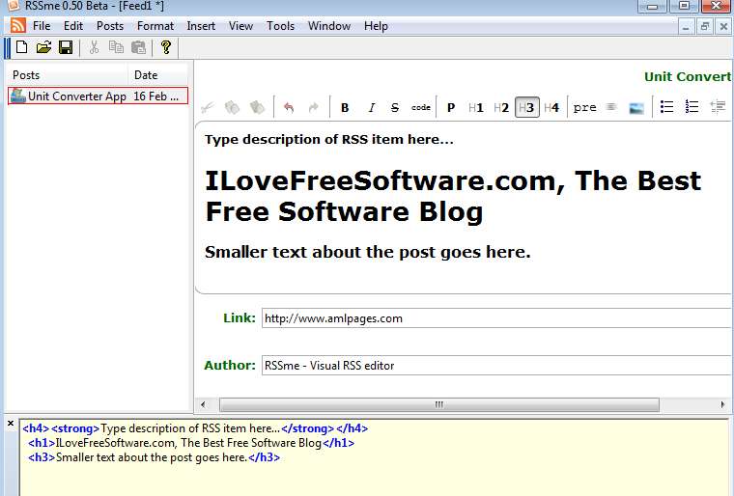This screenshot has width=734, height=496.
Task: Click the main toolbar Copy icon
Action: click(x=116, y=47)
